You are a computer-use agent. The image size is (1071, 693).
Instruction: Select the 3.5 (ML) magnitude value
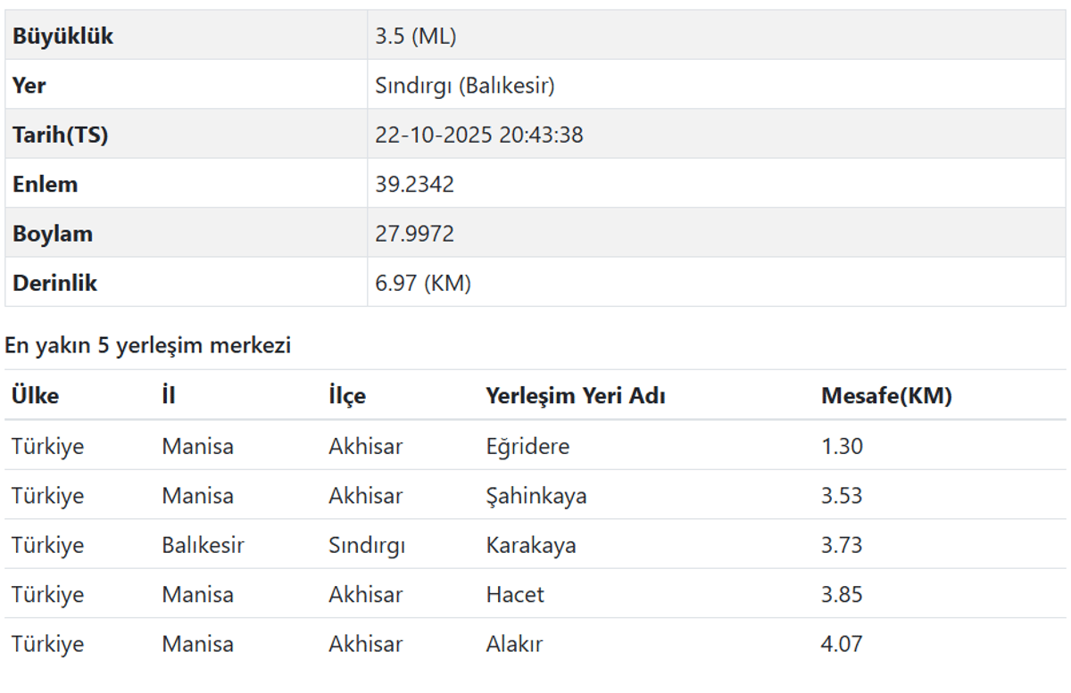(416, 37)
